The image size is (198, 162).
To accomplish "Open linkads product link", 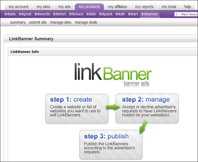I will [x=10, y=14].
